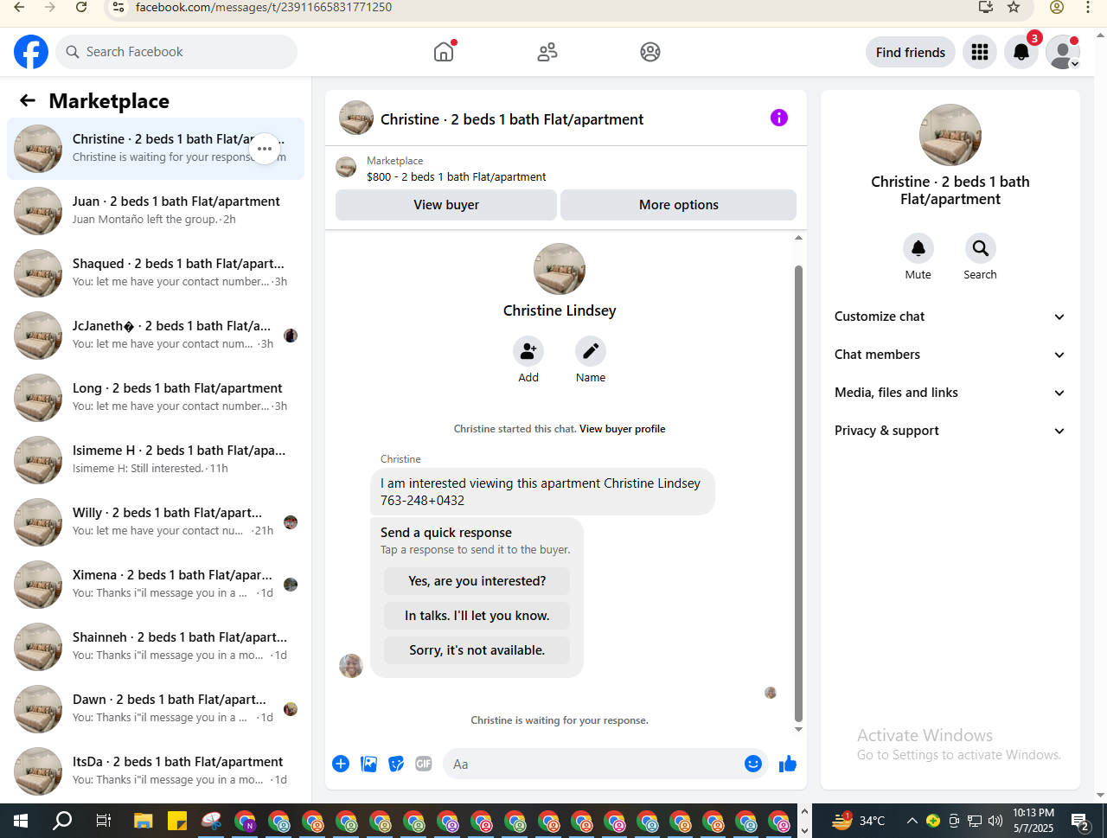
Task: Expand Customize chat section
Action: (950, 317)
